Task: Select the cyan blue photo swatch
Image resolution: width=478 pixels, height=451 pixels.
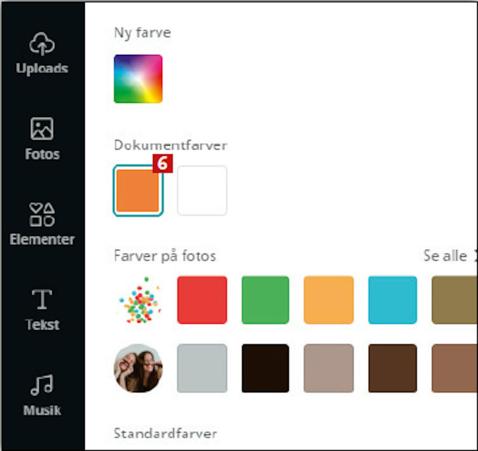Action: pyautogui.click(x=392, y=300)
